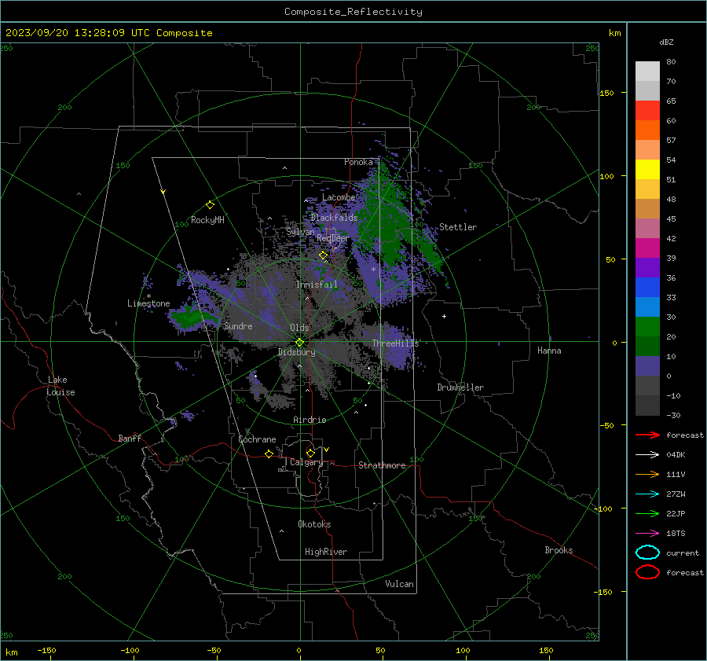Viewport: 707px width, 661px height.
Task: Click the cyan 27ZW arrow legend icon
Action: pyautogui.click(x=647, y=494)
